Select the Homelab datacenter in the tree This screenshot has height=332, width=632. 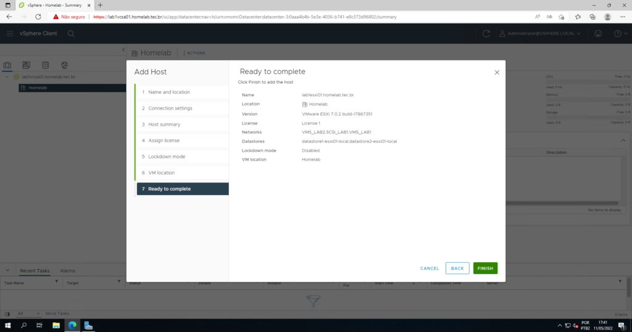pos(72,88)
